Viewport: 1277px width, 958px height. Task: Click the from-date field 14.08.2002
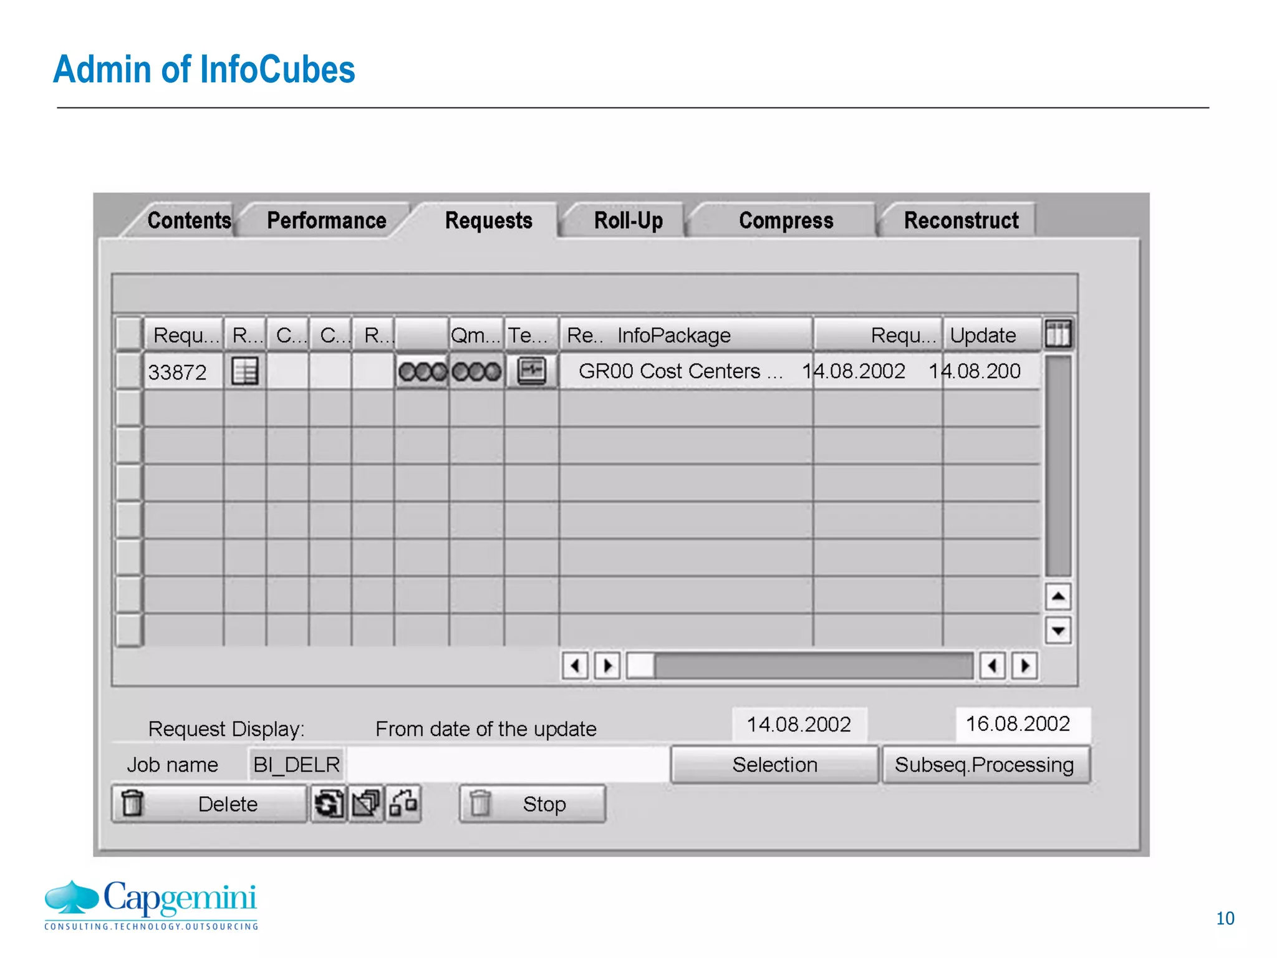click(799, 724)
